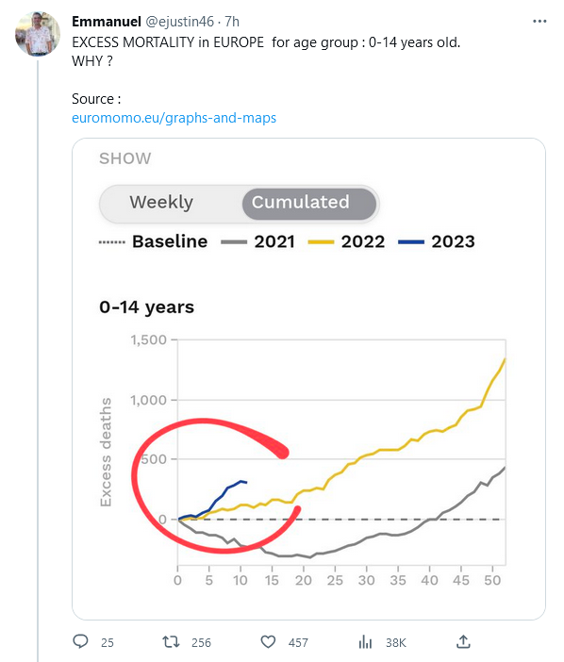Image resolution: width=564 pixels, height=662 pixels.
Task: Click the 7h timestamp
Action: pos(232,21)
